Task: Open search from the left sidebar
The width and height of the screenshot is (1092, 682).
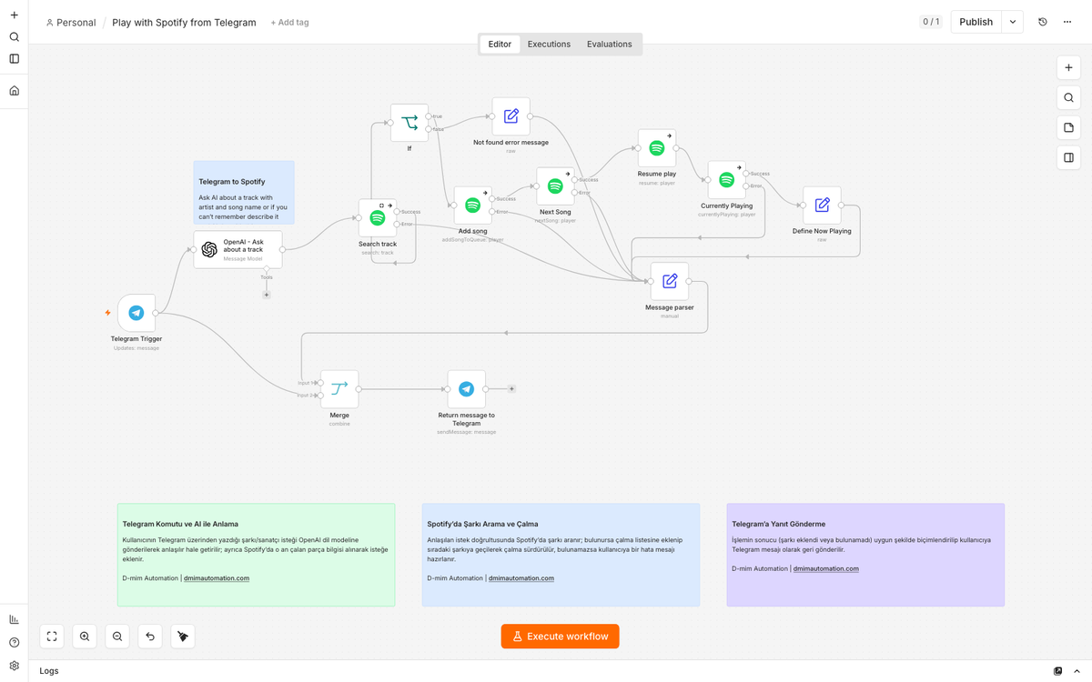Action: pyautogui.click(x=14, y=37)
